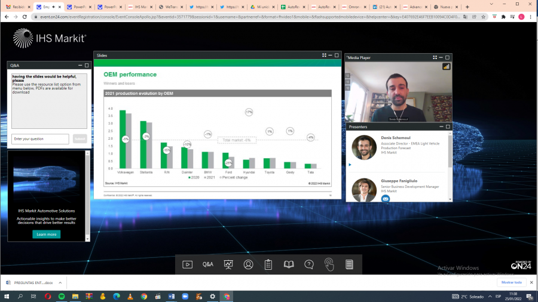Click Giuseppe Fanigliulo's photo thumbnail

[364, 190]
